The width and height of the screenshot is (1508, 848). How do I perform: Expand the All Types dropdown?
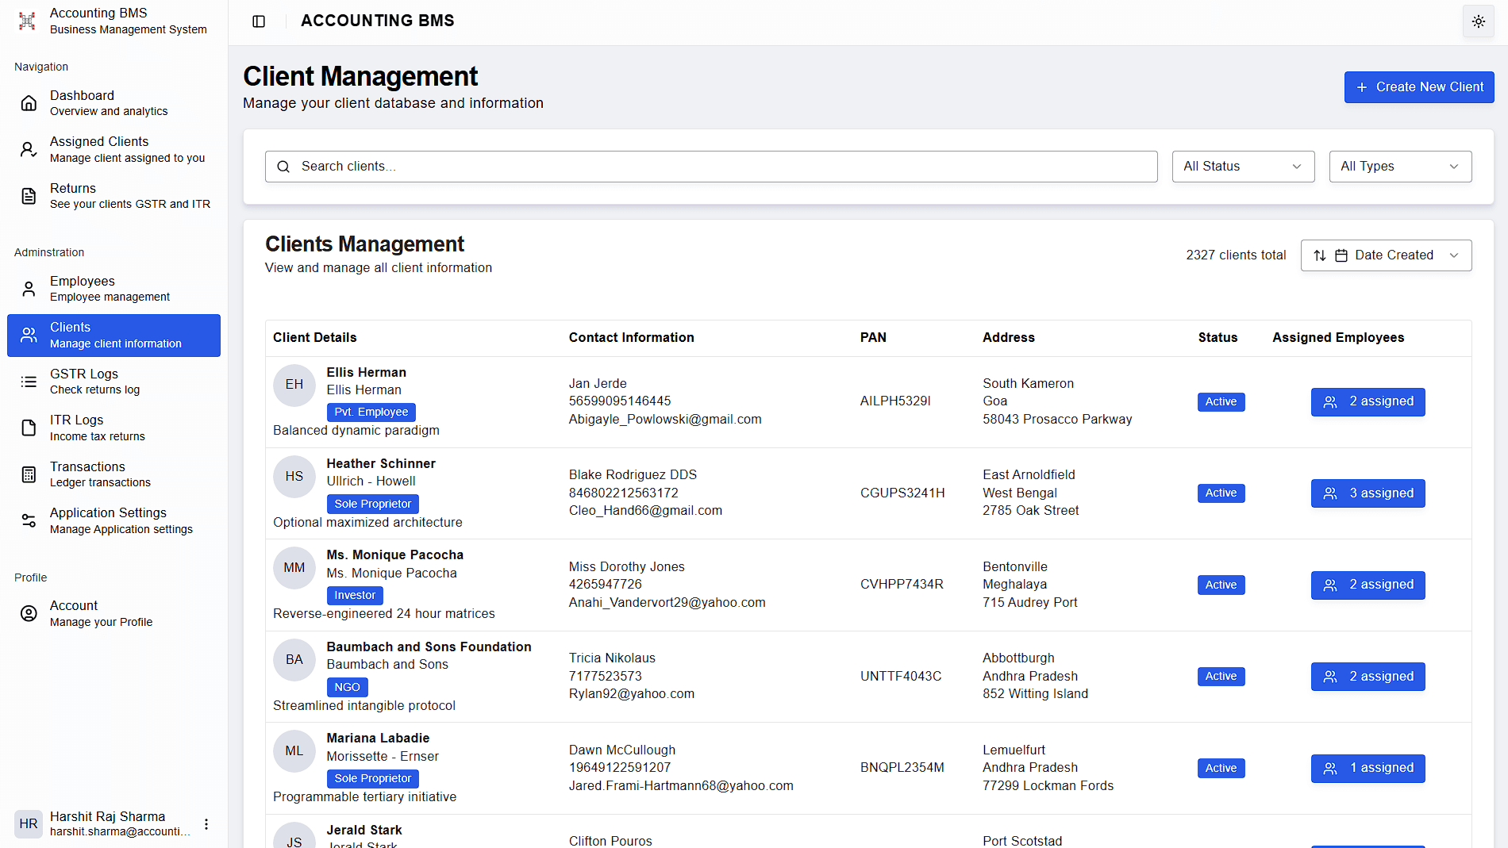pyautogui.click(x=1399, y=166)
